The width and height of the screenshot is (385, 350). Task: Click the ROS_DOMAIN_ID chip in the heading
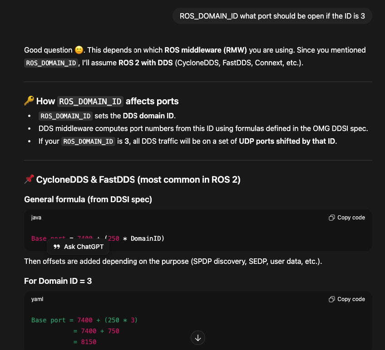pos(89,101)
